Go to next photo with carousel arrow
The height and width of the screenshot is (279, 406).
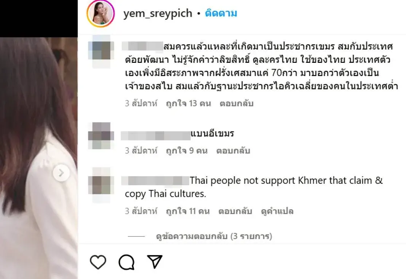click(61, 173)
